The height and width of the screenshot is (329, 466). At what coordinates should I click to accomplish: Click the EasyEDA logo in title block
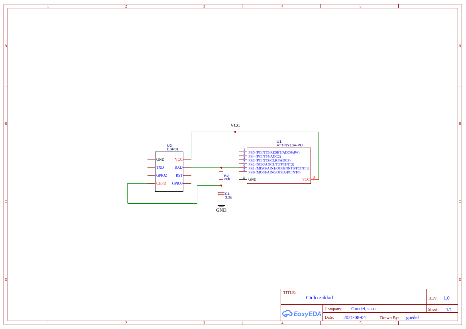pos(302,313)
